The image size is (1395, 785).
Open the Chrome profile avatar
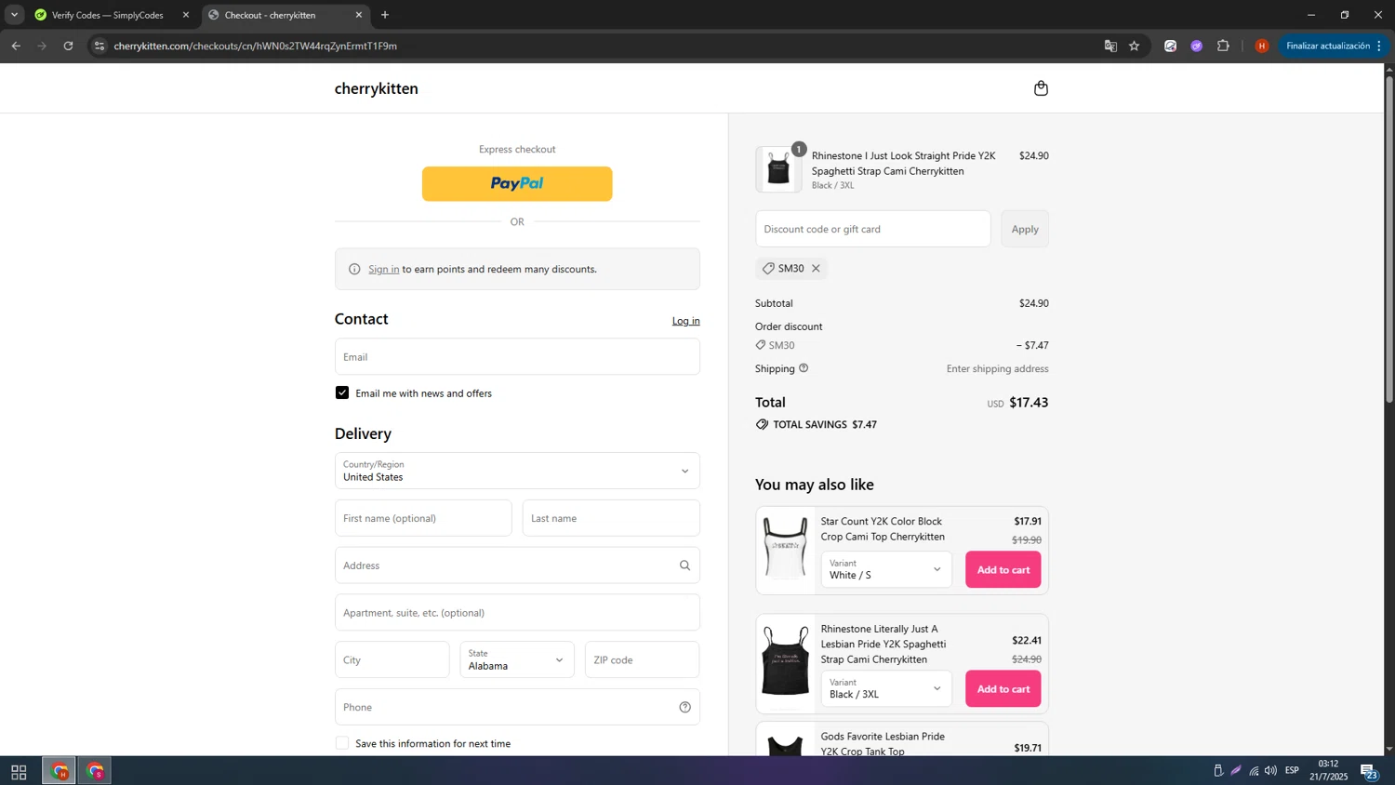[1262, 46]
